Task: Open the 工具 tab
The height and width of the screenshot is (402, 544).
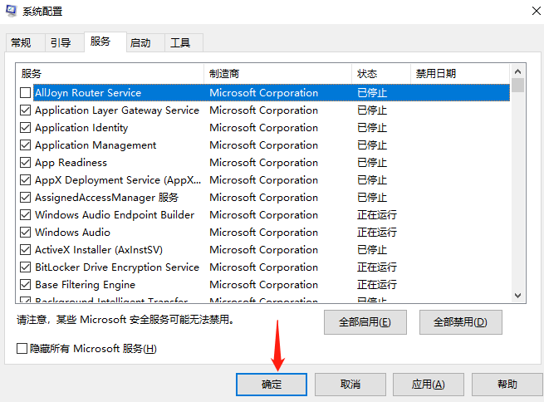Action: tap(180, 43)
